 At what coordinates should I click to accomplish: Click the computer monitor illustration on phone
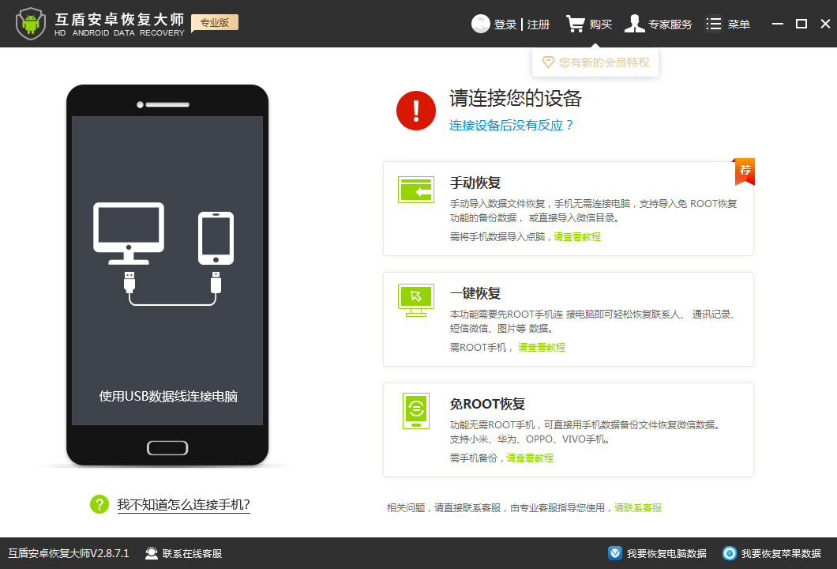129,233
